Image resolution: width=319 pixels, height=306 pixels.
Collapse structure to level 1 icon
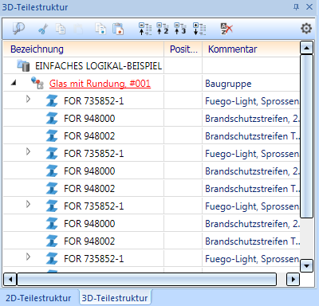pos(145,29)
